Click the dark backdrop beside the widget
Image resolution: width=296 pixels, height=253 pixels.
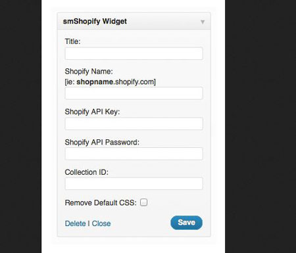click(260, 126)
